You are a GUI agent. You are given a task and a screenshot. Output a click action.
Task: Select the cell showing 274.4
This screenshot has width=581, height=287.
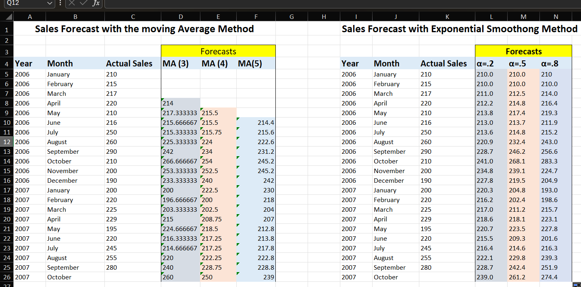(x=556, y=277)
